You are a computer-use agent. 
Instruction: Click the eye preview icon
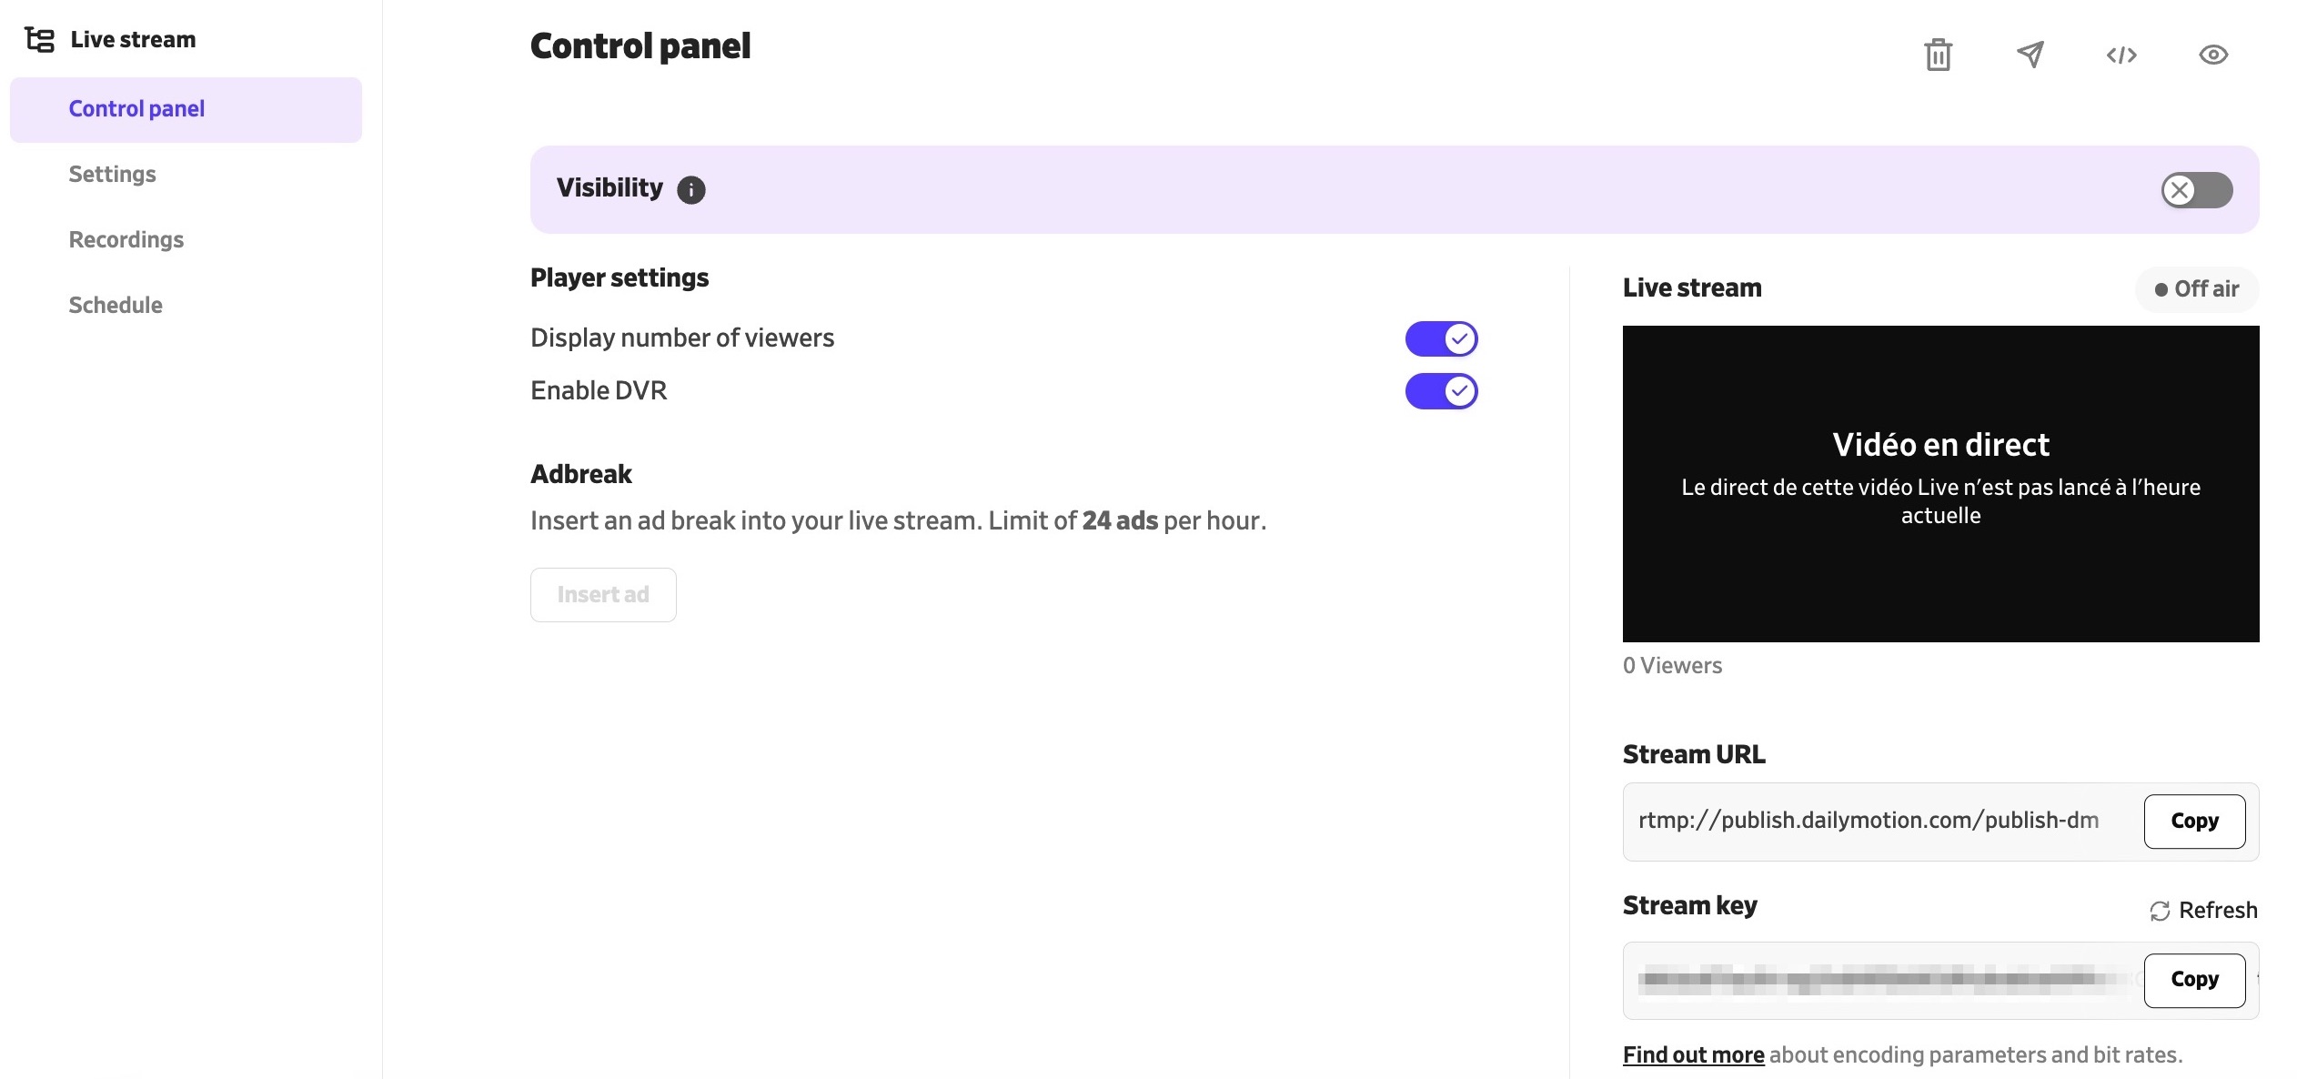pyautogui.click(x=2213, y=55)
